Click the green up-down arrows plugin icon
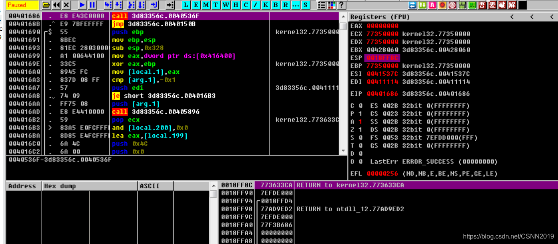 (422, 5)
